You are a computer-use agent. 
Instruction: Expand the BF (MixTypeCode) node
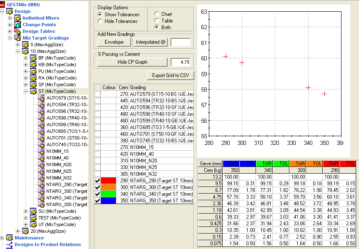(26, 58)
